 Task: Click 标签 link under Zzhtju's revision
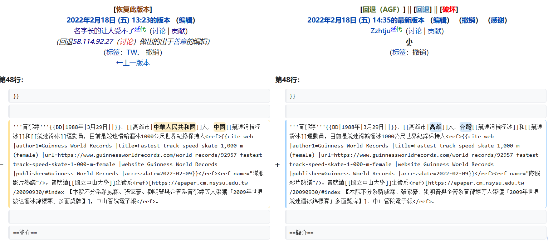click(399, 52)
